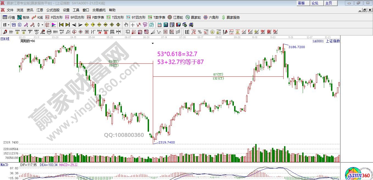
Task: Open the 板块 sector view
Action: click(23, 17)
